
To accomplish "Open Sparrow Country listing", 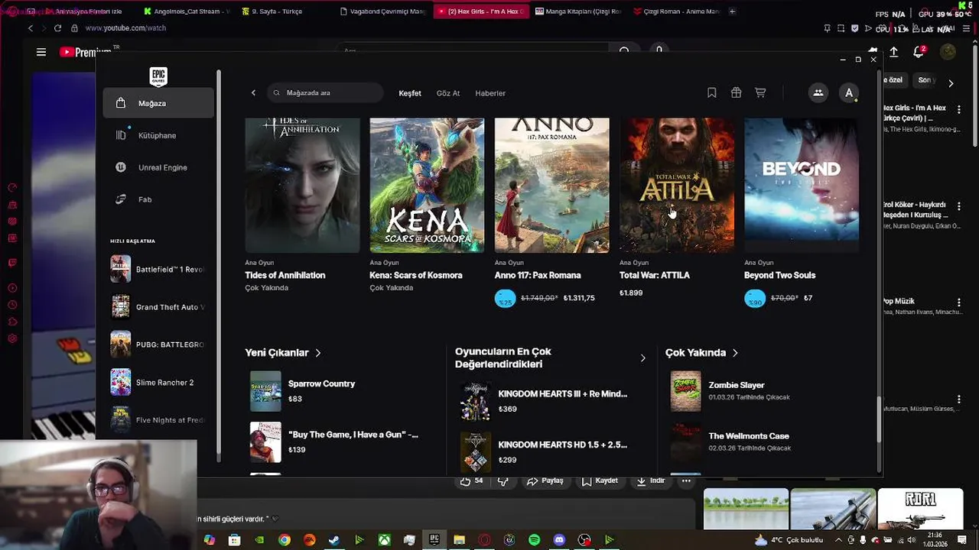I will (x=340, y=391).
